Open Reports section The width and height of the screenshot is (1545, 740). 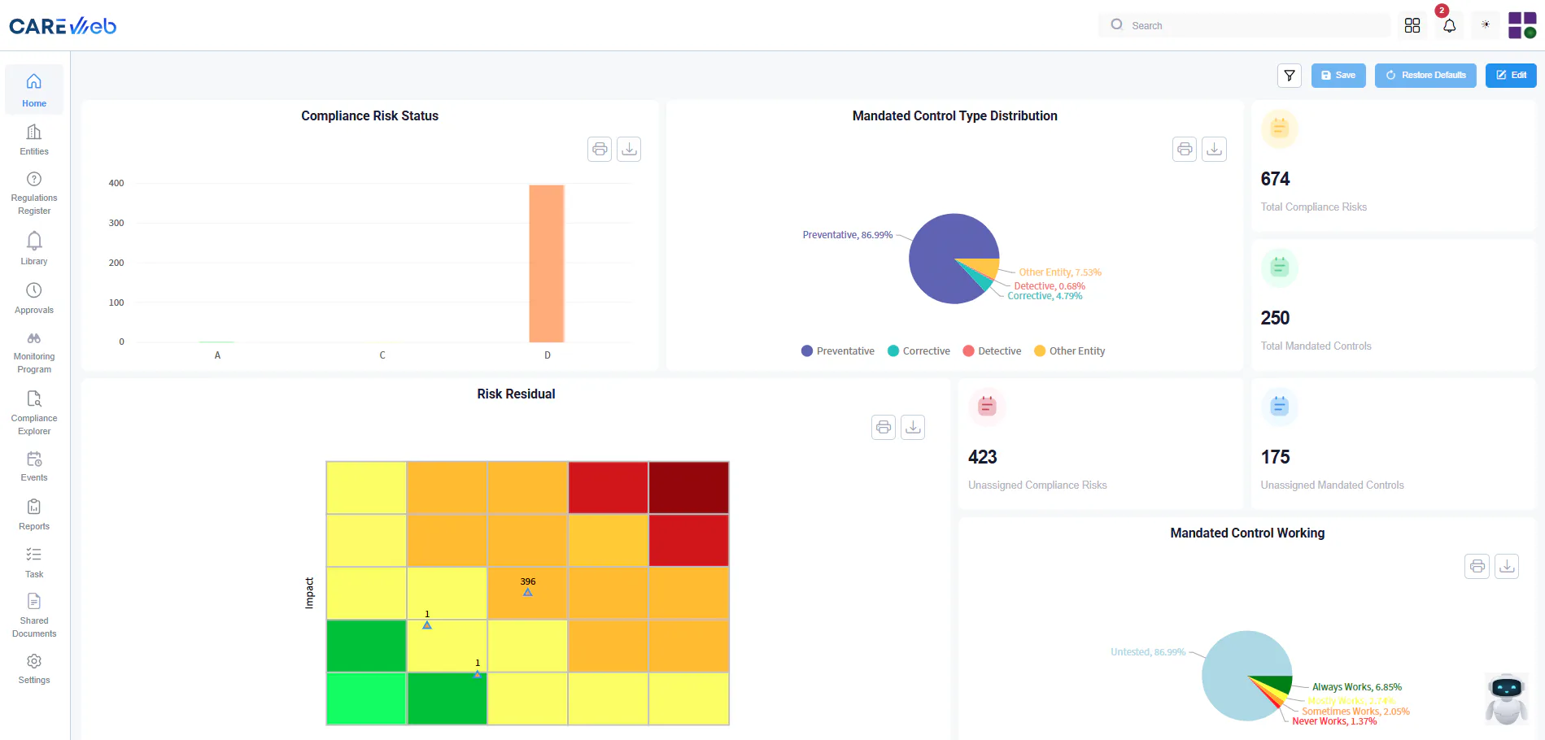click(x=34, y=515)
